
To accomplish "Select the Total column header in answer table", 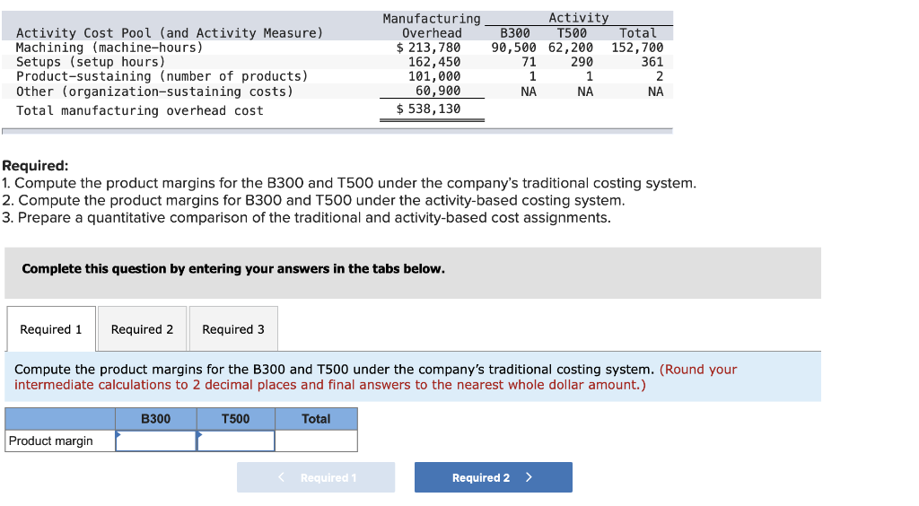I will pos(317,419).
